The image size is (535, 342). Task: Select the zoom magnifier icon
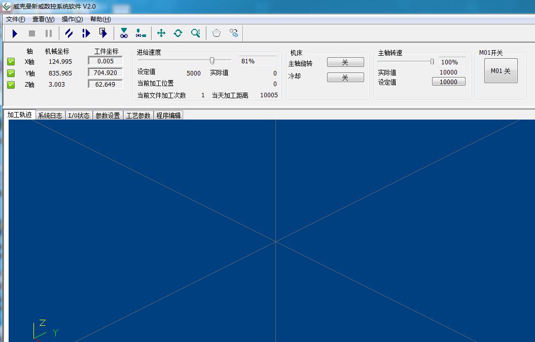tap(196, 33)
